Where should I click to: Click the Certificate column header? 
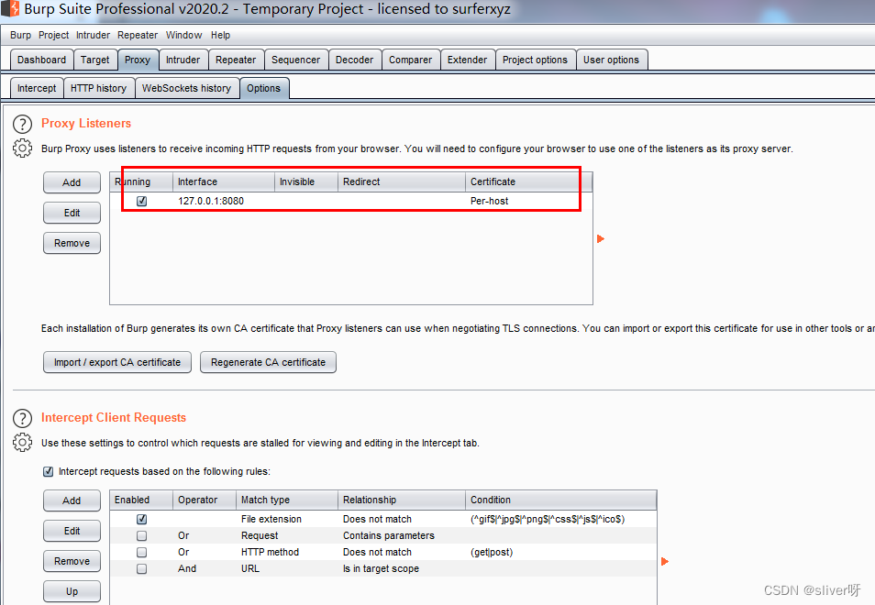pyautogui.click(x=529, y=181)
